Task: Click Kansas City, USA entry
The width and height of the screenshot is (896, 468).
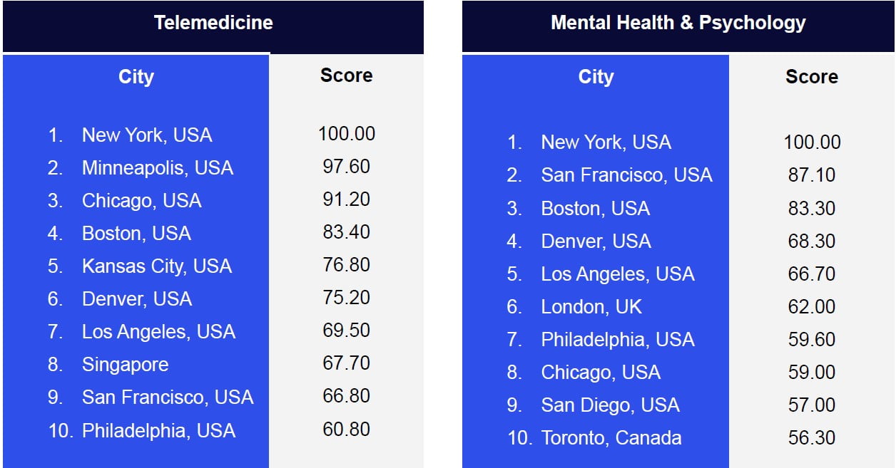Action: click(x=156, y=266)
